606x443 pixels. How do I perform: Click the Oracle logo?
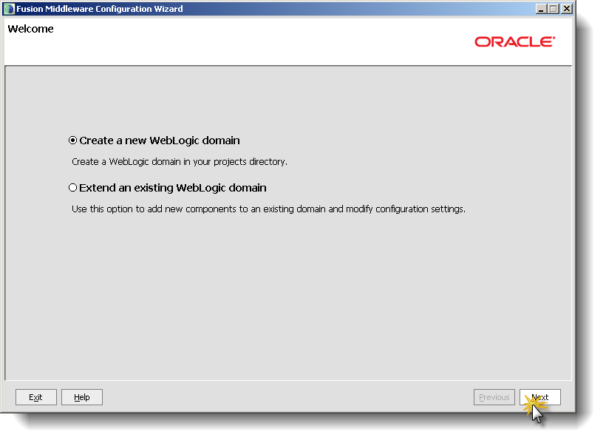click(x=515, y=41)
